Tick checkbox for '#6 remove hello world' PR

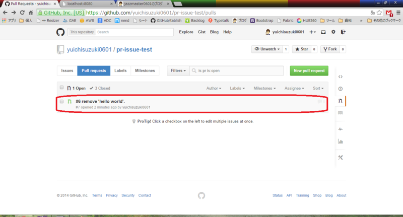pyautogui.click(x=61, y=101)
